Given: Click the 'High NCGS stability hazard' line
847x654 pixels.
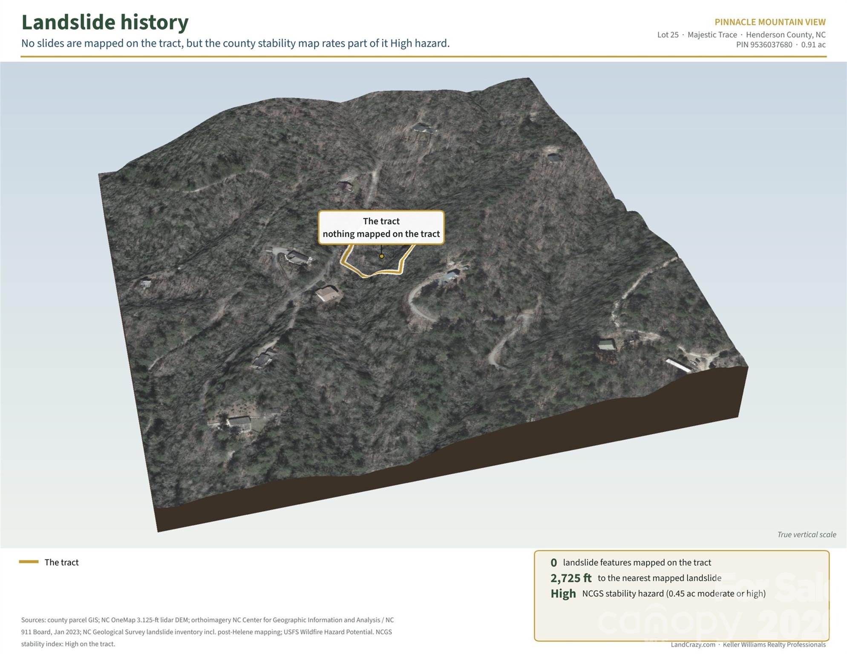Looking at the screenshot, I should tap(658, 594).
